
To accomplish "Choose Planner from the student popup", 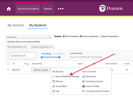I will tap(59, 81).
